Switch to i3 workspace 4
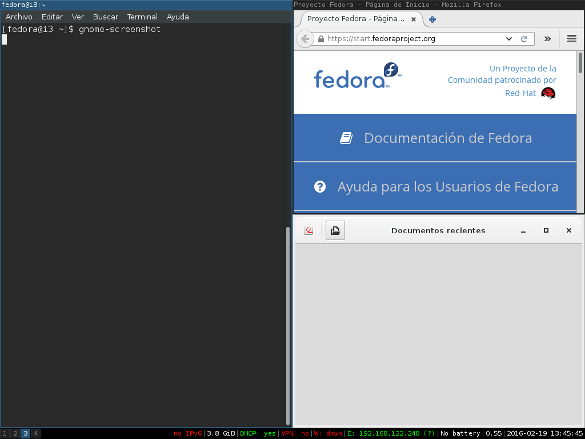This screenshot has height=439, width=585. [36, 433]
